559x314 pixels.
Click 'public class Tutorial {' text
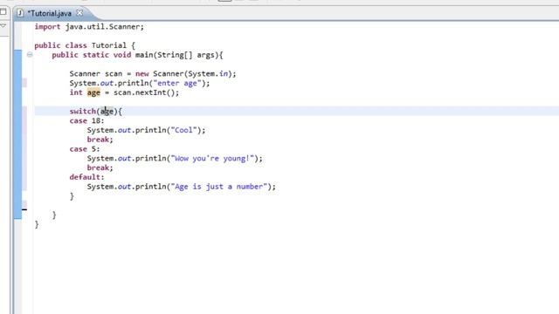(85, 45)
